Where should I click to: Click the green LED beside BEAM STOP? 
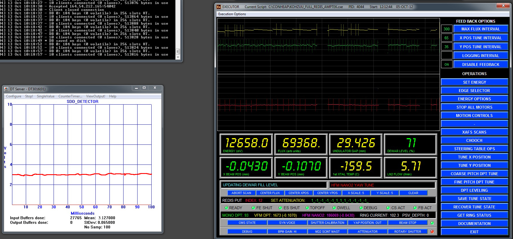click(x=432, y=223)
